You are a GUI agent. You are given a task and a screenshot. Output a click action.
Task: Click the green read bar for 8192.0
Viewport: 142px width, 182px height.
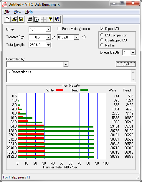(x=56, y=157)
